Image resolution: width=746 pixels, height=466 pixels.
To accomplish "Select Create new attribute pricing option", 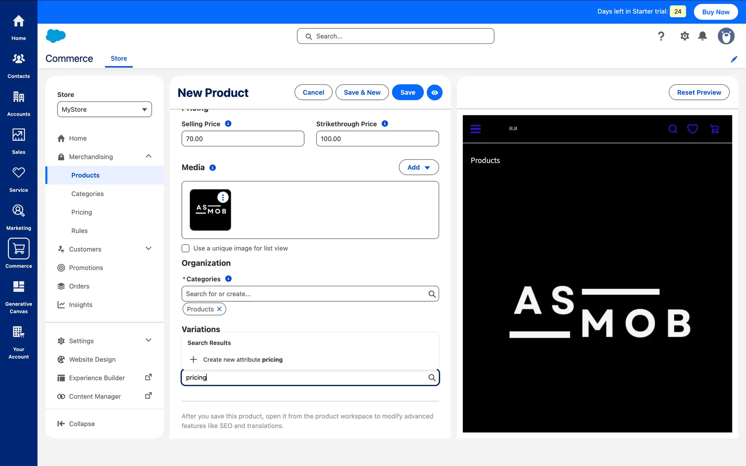I will [x=243, y=360].
